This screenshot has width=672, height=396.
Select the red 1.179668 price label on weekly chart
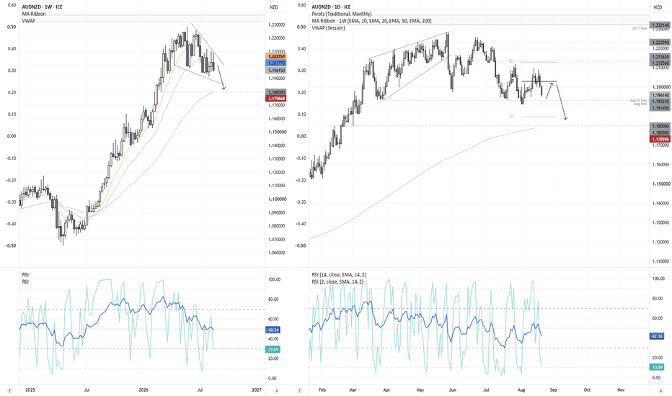coord(276,99)
